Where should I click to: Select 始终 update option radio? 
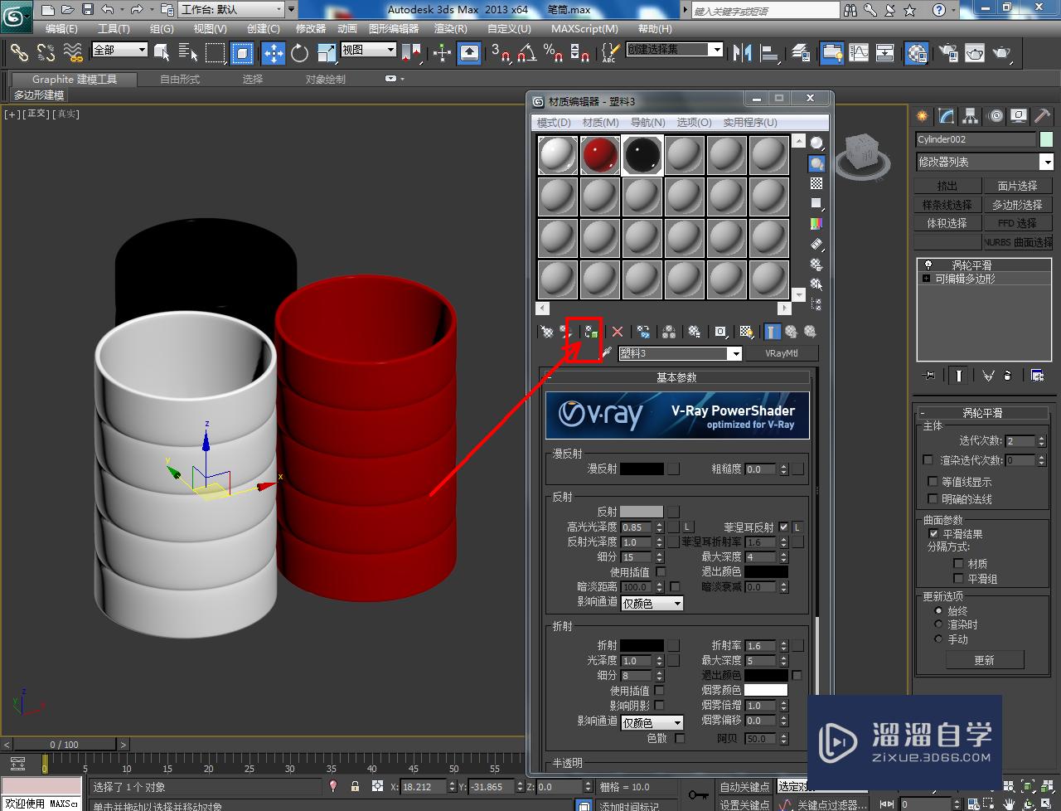click(938, 610)
